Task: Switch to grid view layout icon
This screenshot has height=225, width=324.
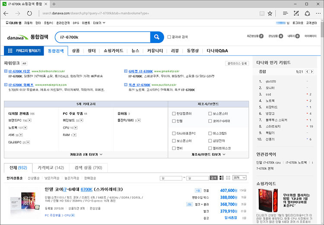Action: [228, 178]
